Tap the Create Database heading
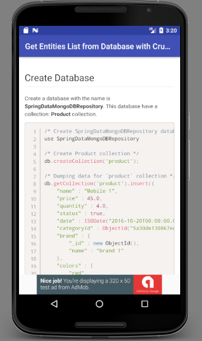202x341 pixels. (59, 78)
